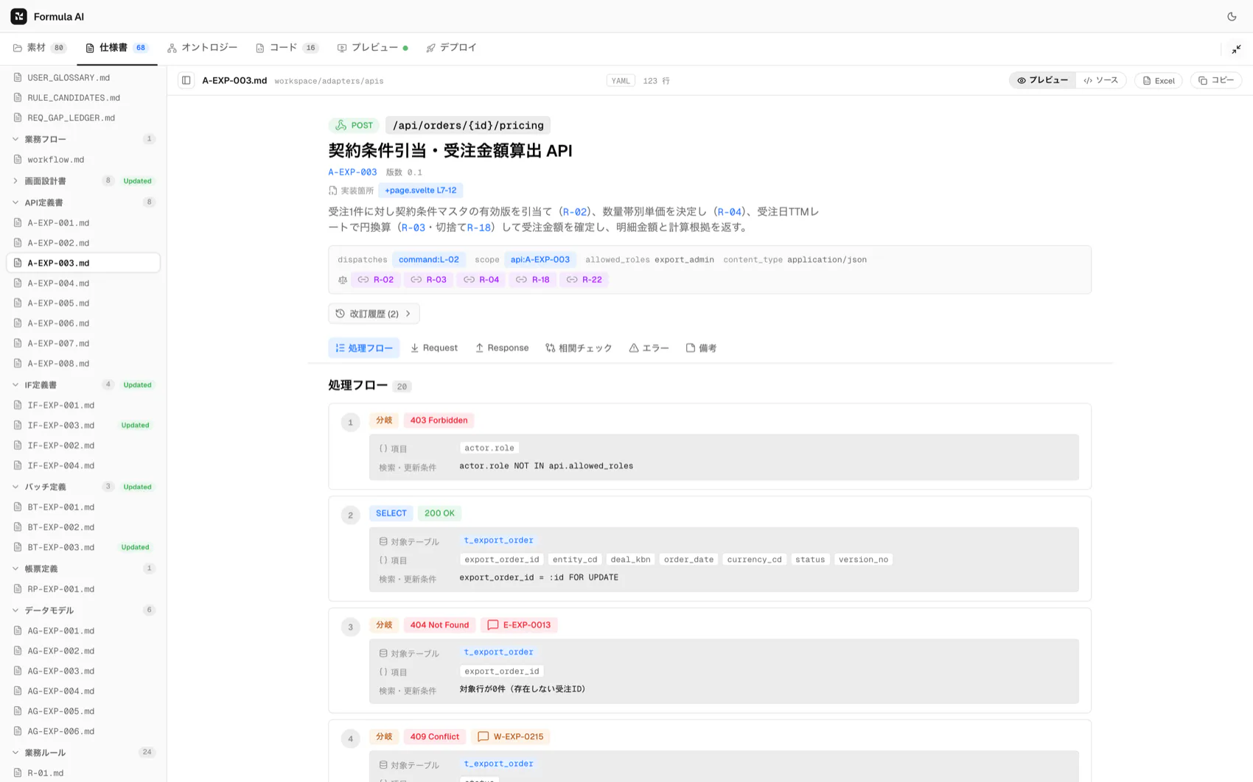Click the balance scale rules icon
The image size is (1253, 782).
click(x=343, y=280)
